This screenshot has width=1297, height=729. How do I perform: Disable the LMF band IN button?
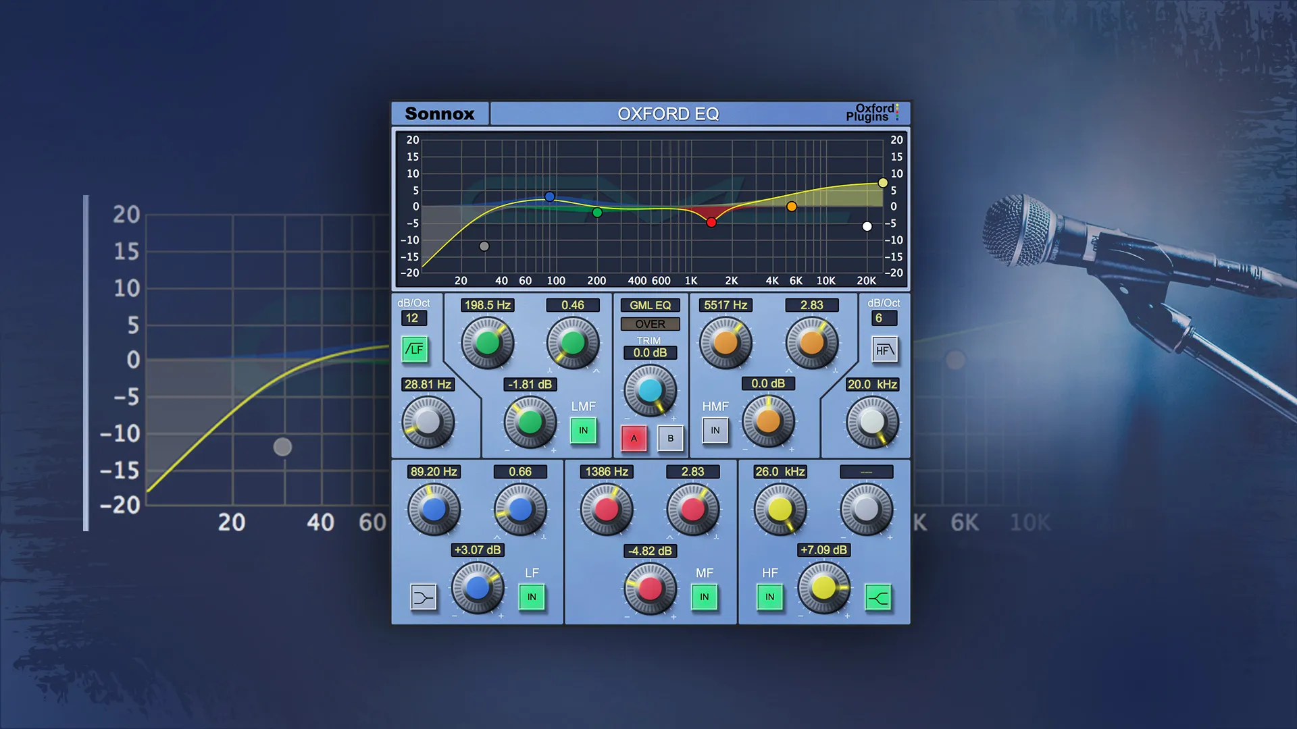[584, 431]
